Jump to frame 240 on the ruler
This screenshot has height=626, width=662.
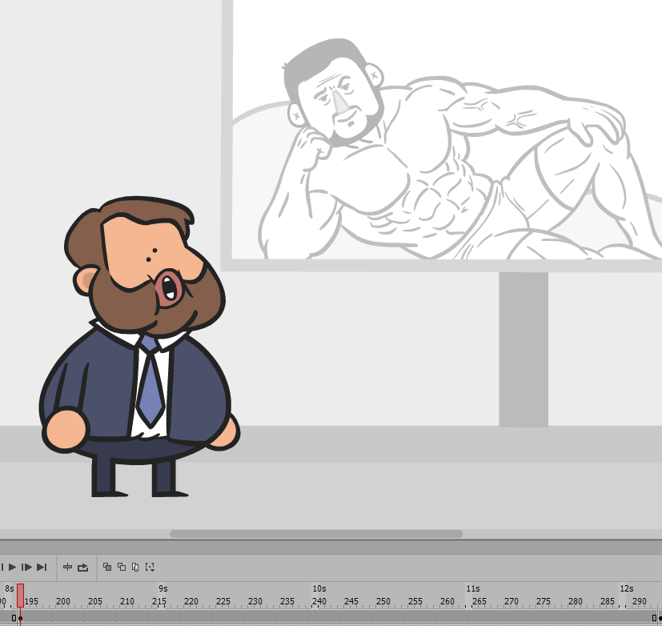pyautogui.click(x=319, y=601)
